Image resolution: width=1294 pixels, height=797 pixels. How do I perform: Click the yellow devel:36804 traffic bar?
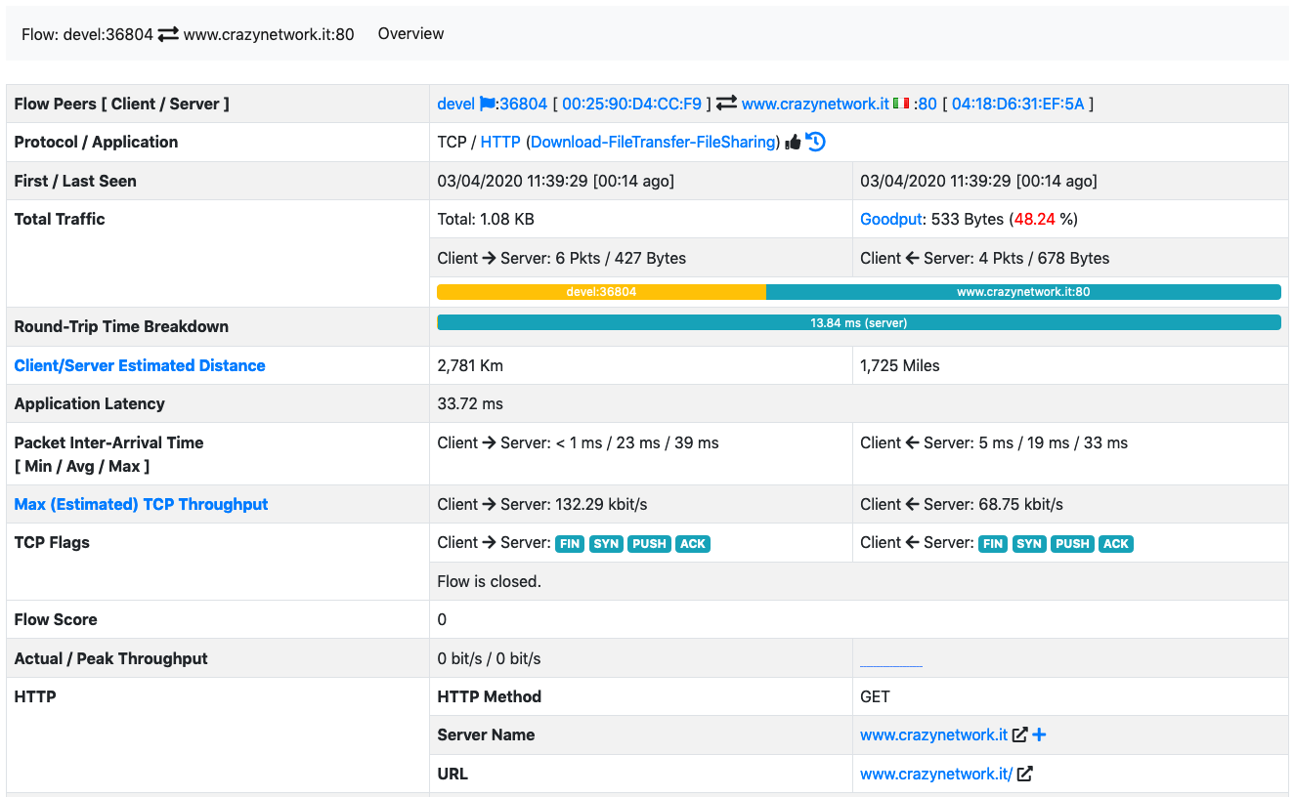[601, 292]
